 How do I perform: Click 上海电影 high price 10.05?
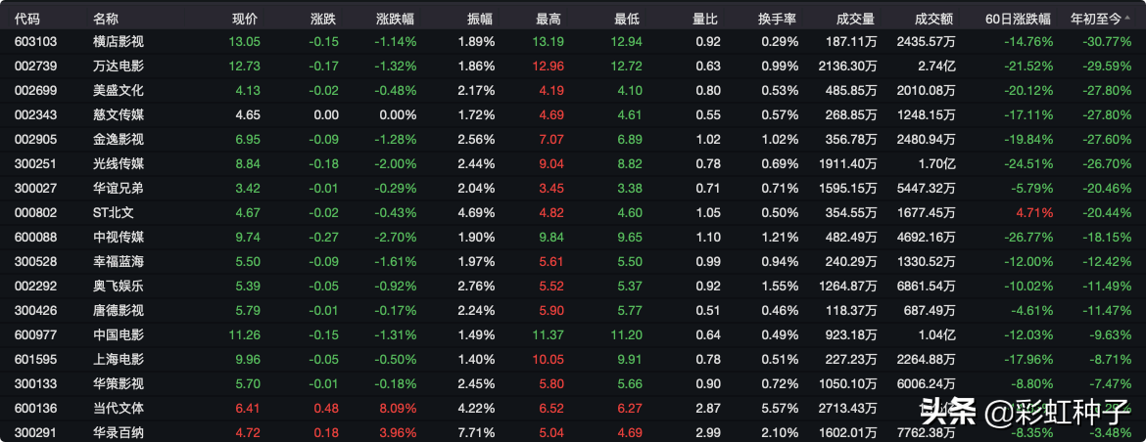coord(547,359)
